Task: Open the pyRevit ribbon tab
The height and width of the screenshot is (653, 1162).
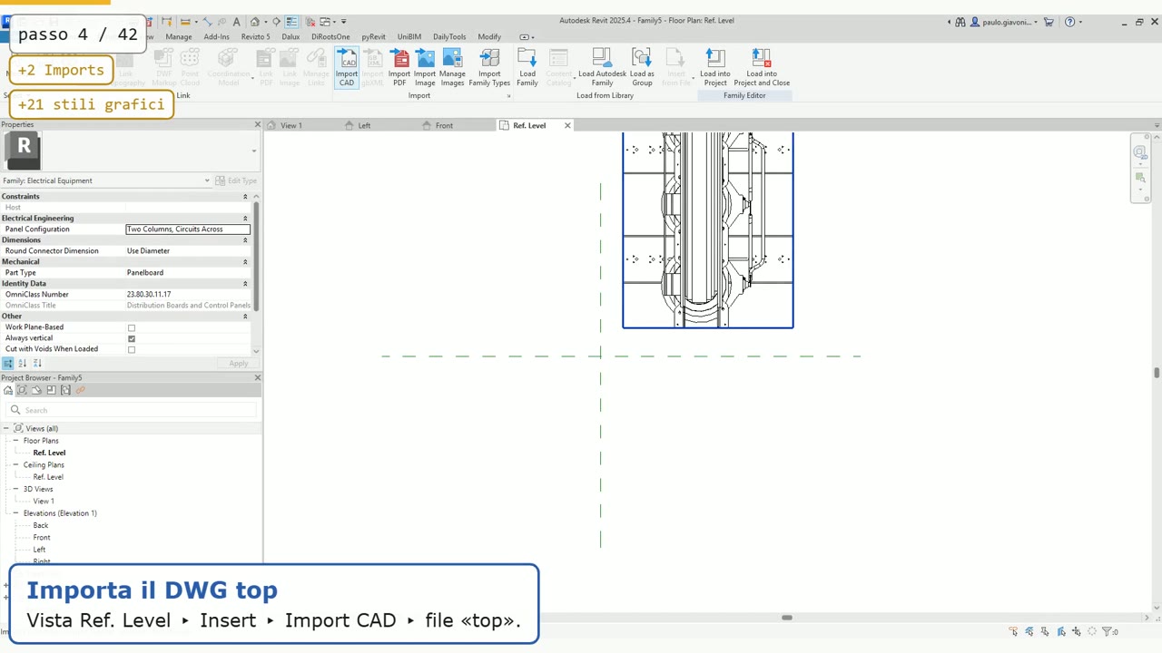Action: [373, 37]
